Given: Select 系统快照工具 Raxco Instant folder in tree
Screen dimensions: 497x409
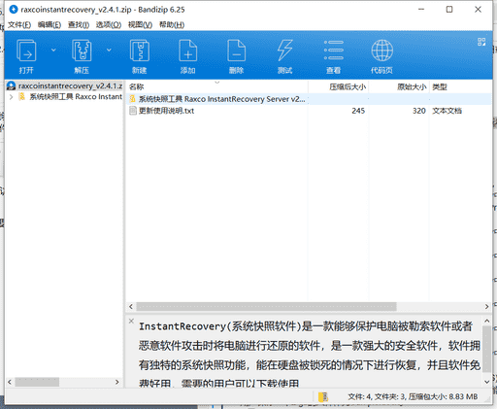Looking at the screenshot, I should click(x=76, y=97).
